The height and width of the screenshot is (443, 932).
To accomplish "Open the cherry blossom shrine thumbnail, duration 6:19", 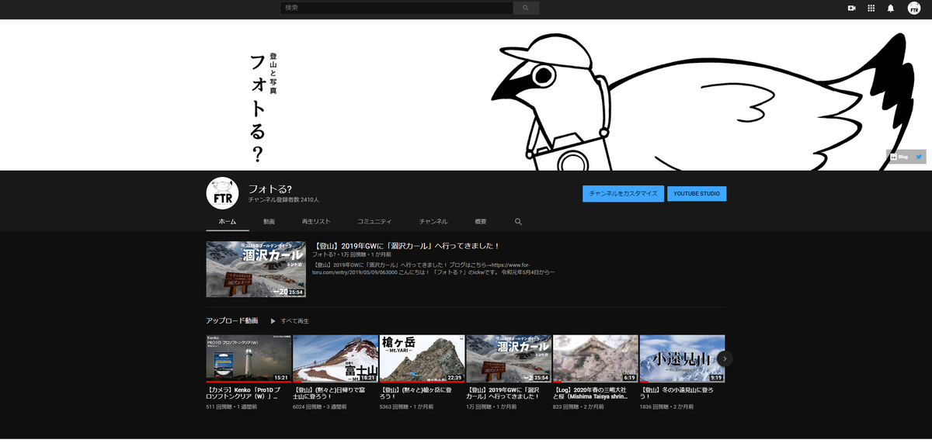I will [596, 359].
